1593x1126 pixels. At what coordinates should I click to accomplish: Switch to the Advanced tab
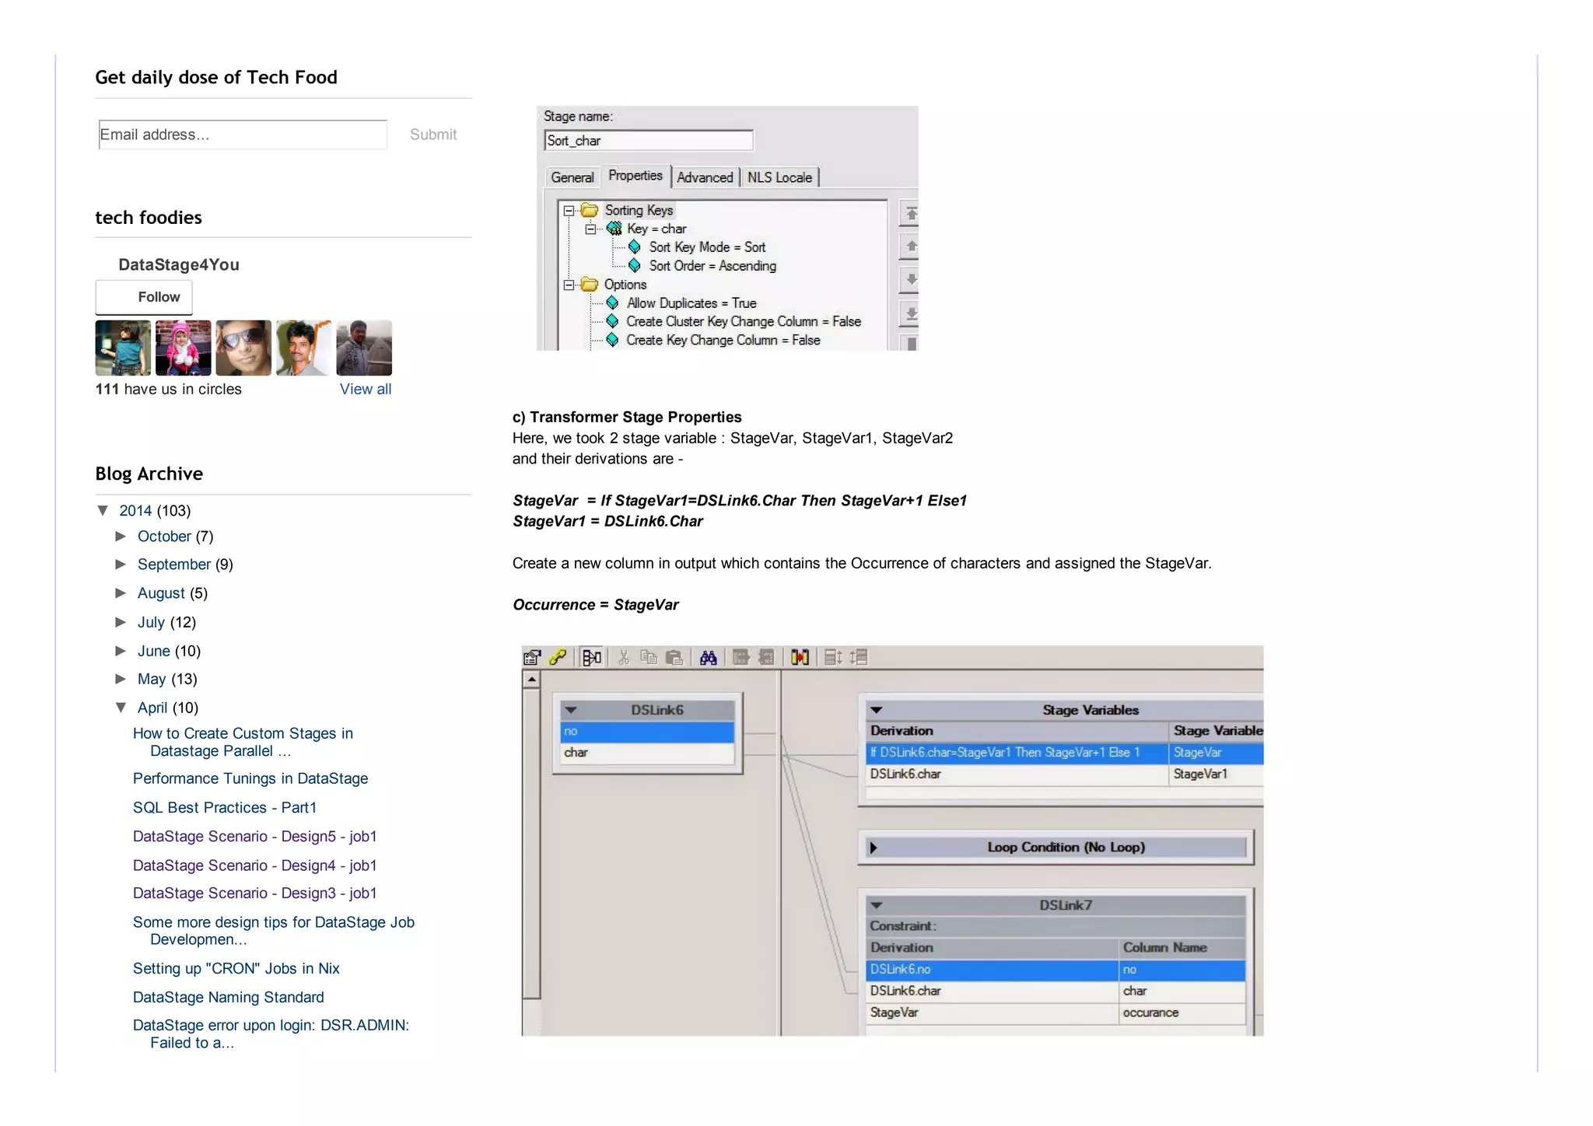pyautogui.click(x=705, y=177)
